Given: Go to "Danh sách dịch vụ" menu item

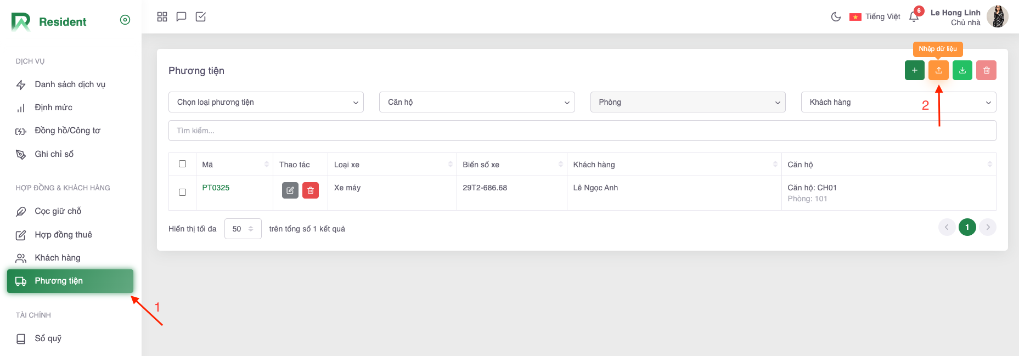Looking at the screenshot, I should [x=70, y=84].
